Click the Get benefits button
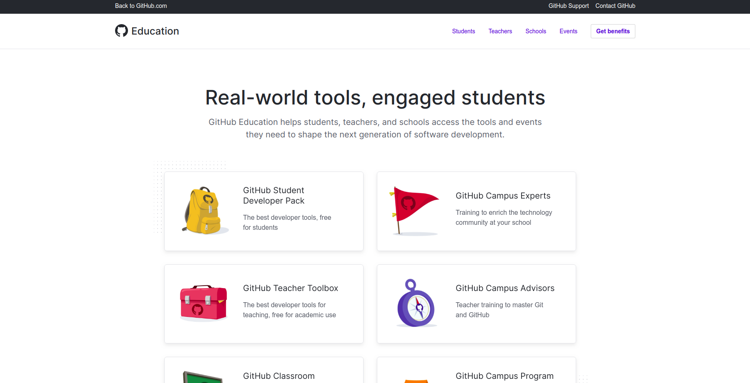 coord(612,31)
